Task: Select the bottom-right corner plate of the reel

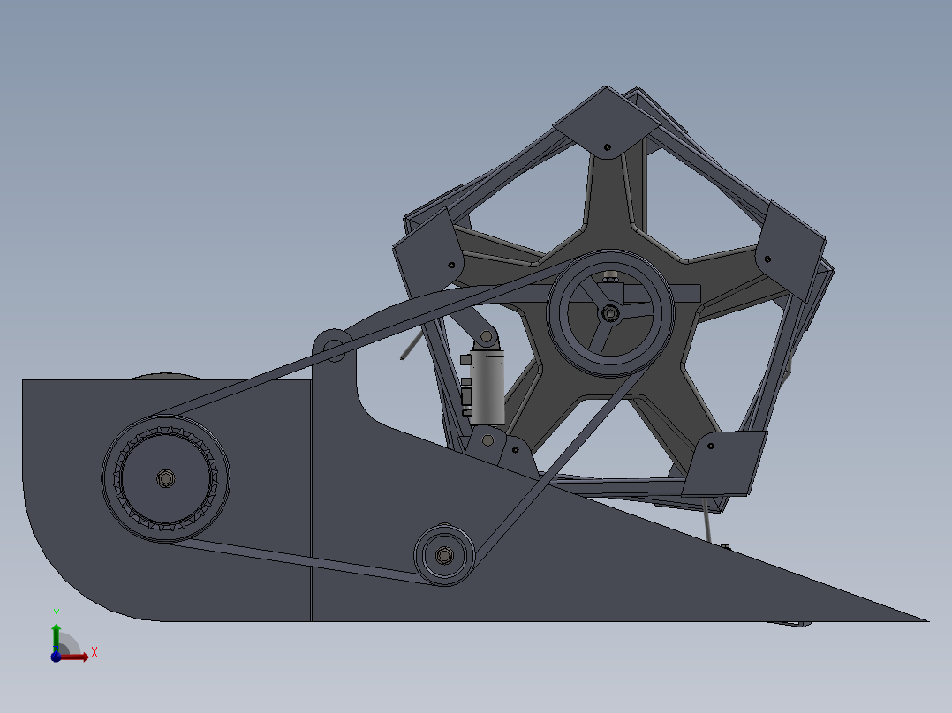Action: coord(723,463)
